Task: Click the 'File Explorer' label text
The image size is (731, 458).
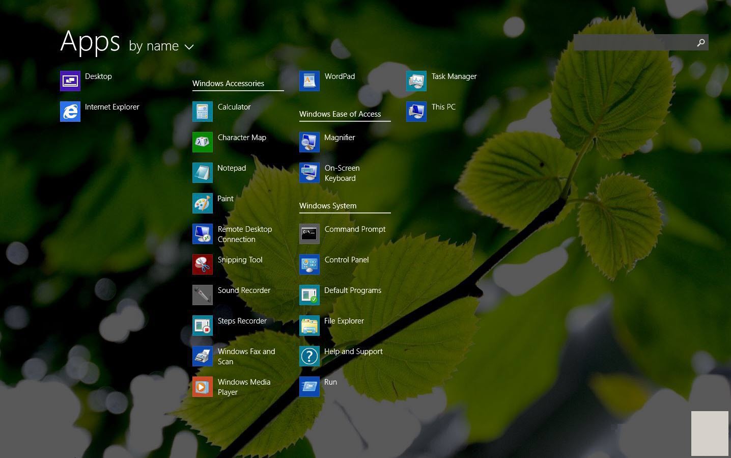Action: coord(344,321)
